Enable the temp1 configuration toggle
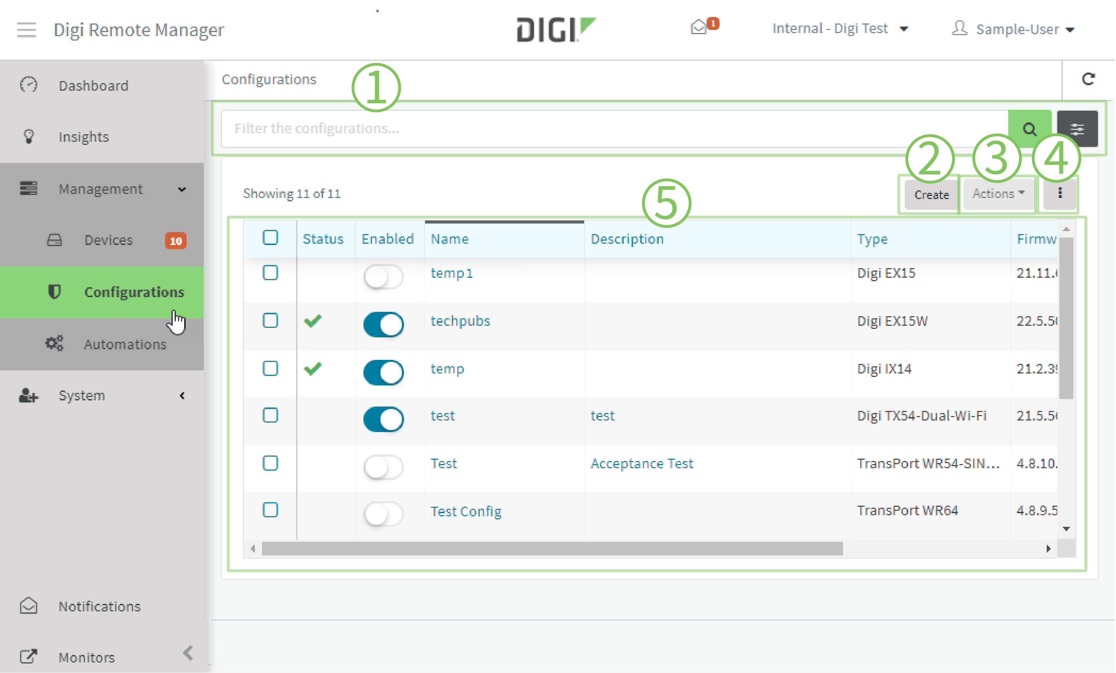The height and width of the screenshot is (673, 1116). pos(383,276)
